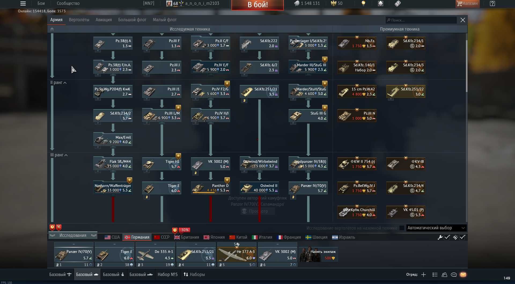
Task: Collapse the top rank double-chevron
Action: tap(52, 29)
